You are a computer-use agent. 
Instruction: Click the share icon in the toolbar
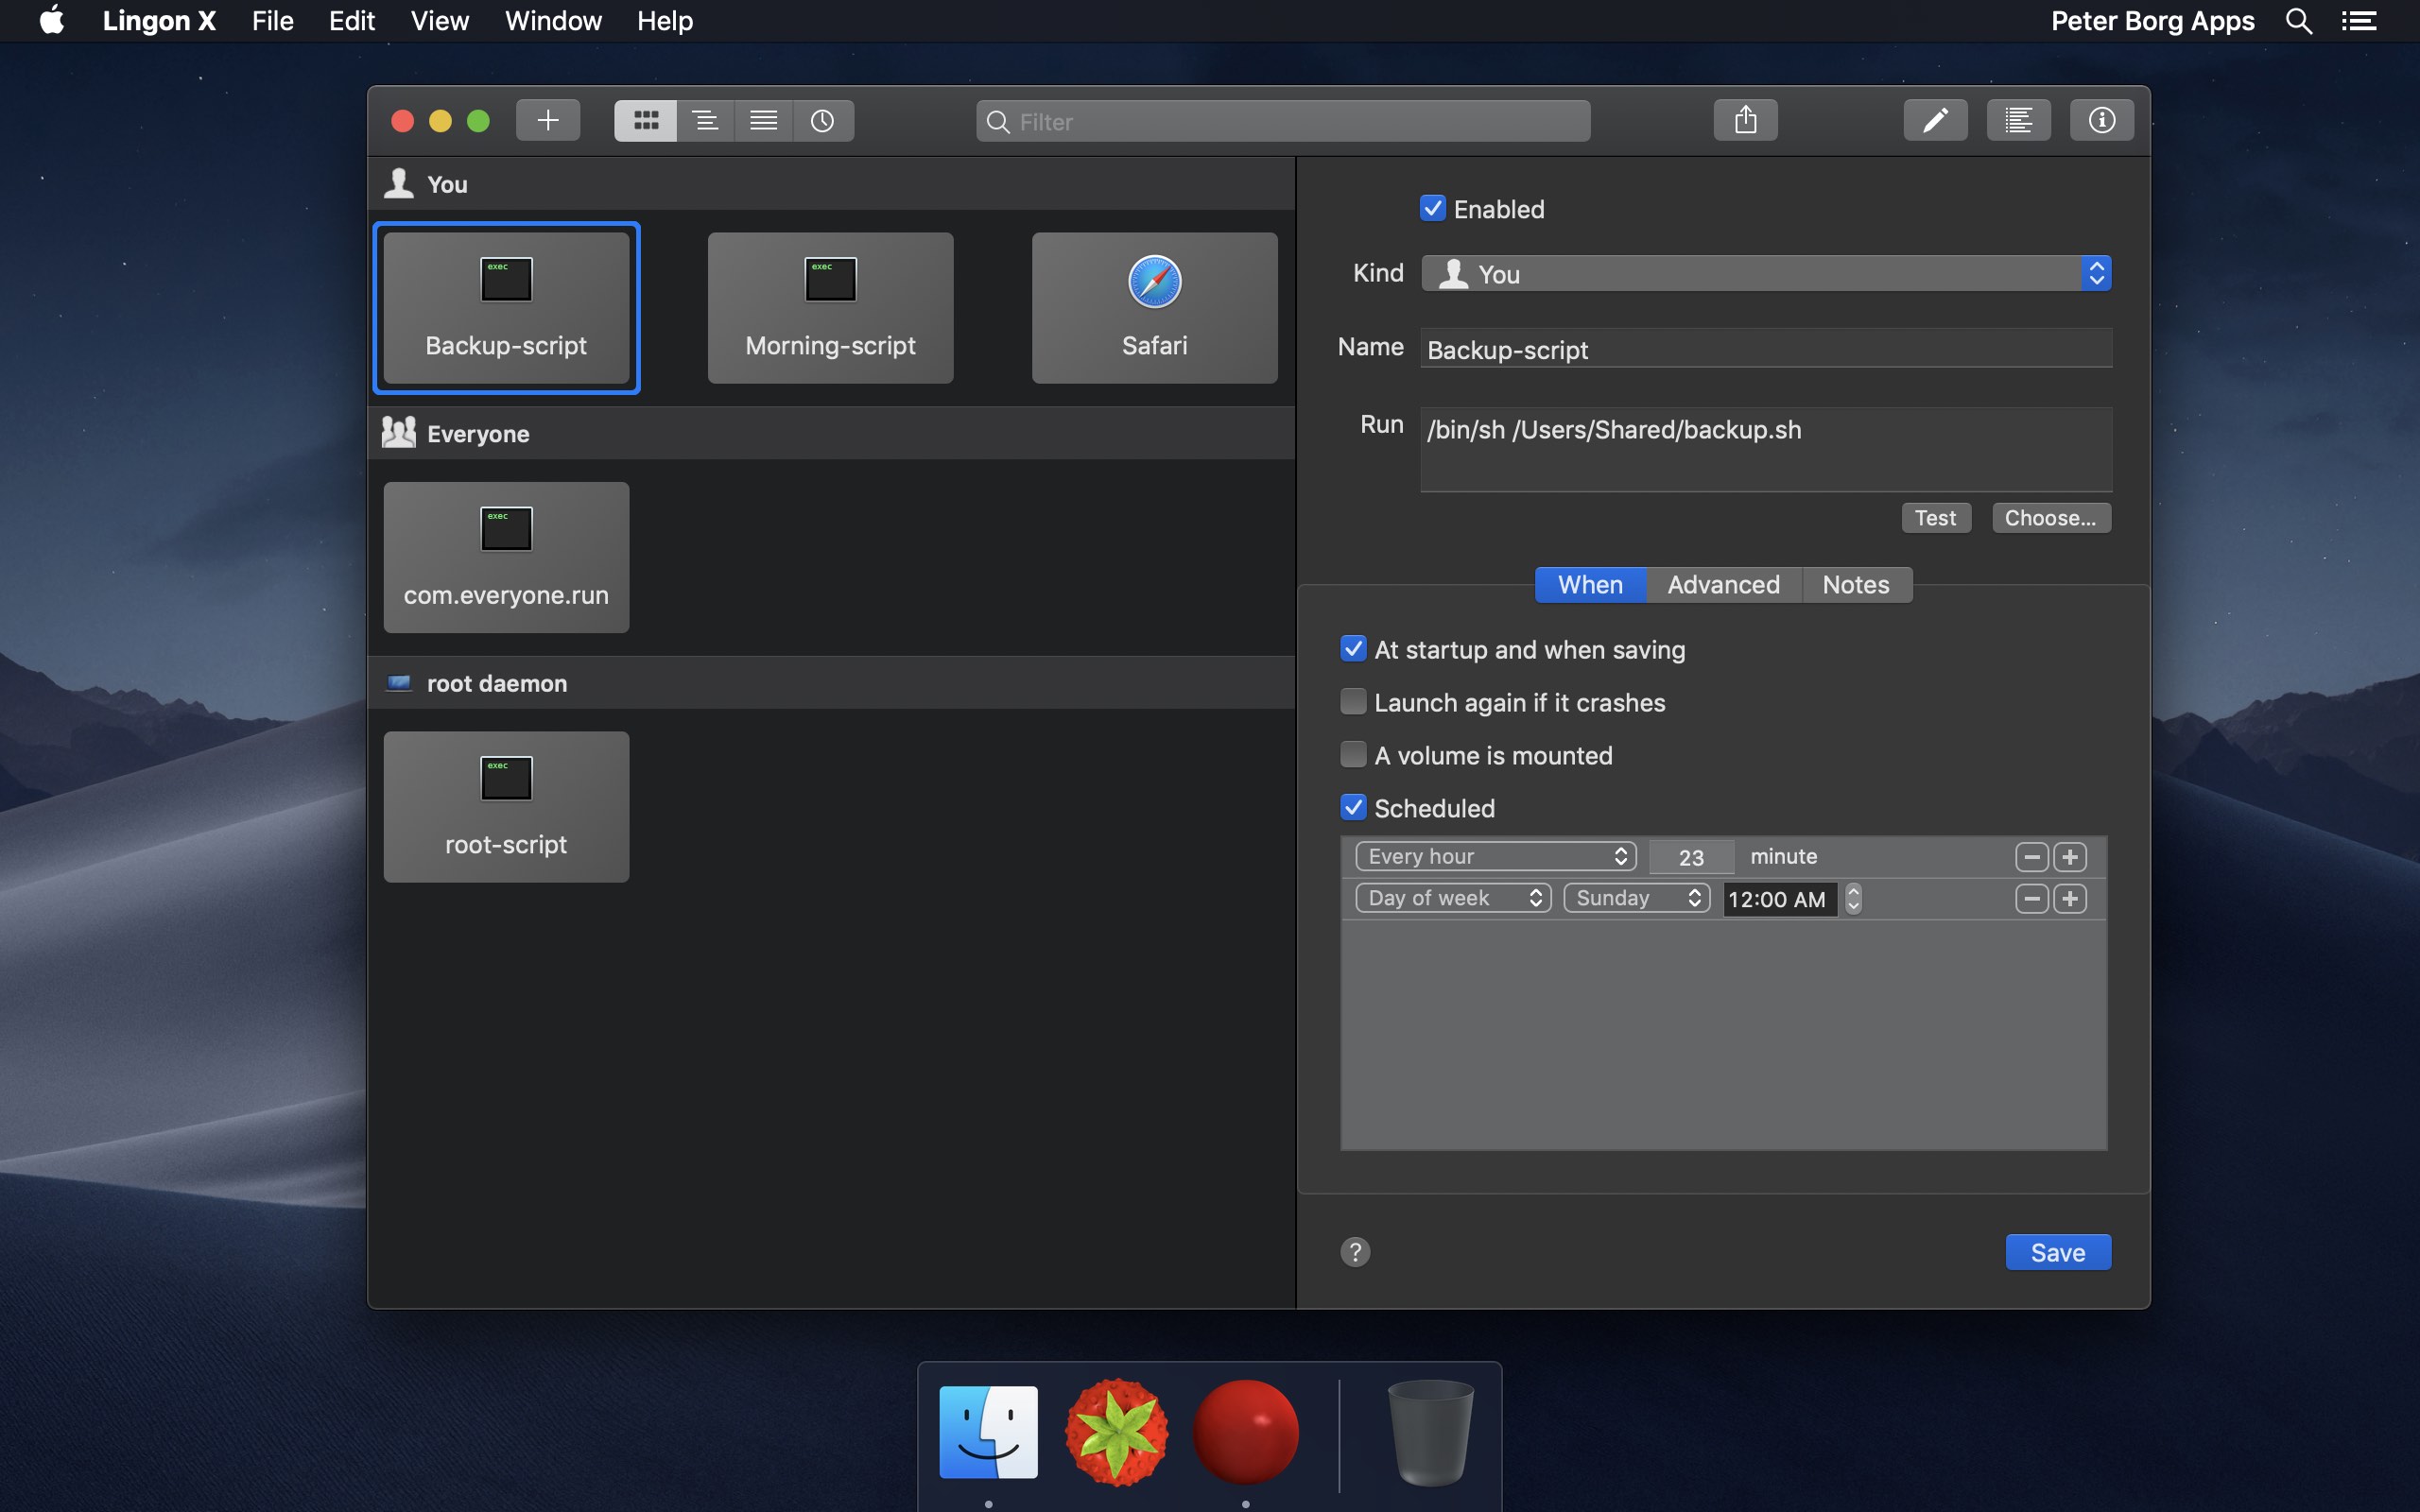coord(1745,119)
